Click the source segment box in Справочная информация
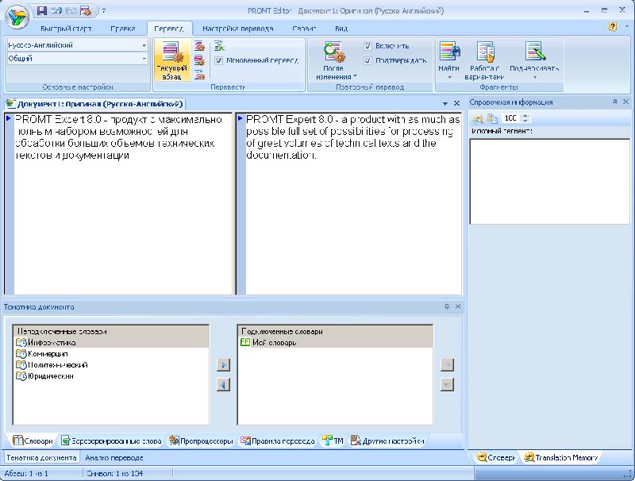Viewport: 635px width, 481px height. click(x=549, y=182)
